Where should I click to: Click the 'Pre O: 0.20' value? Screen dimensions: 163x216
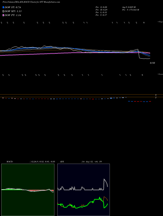101,7
